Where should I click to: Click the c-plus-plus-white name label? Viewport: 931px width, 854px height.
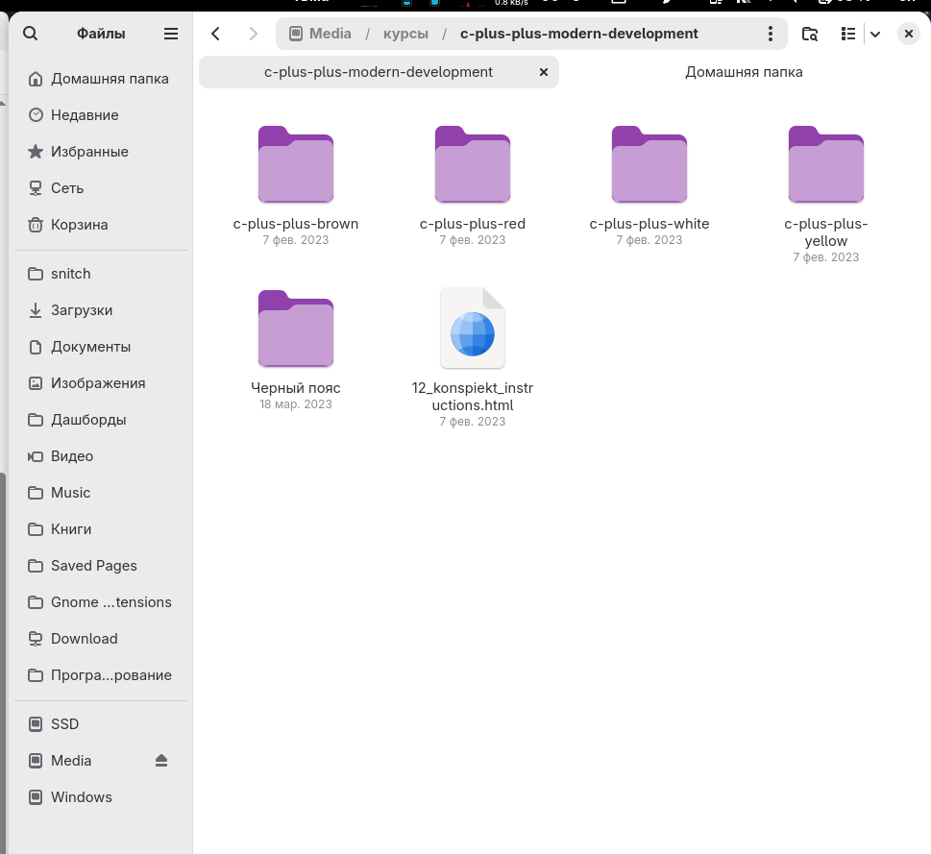649,224
